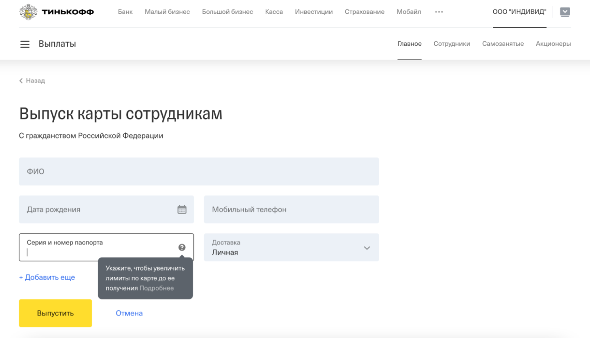Open the Доставка delivery dropdown

pyautogui.click(x=291, y=248)
